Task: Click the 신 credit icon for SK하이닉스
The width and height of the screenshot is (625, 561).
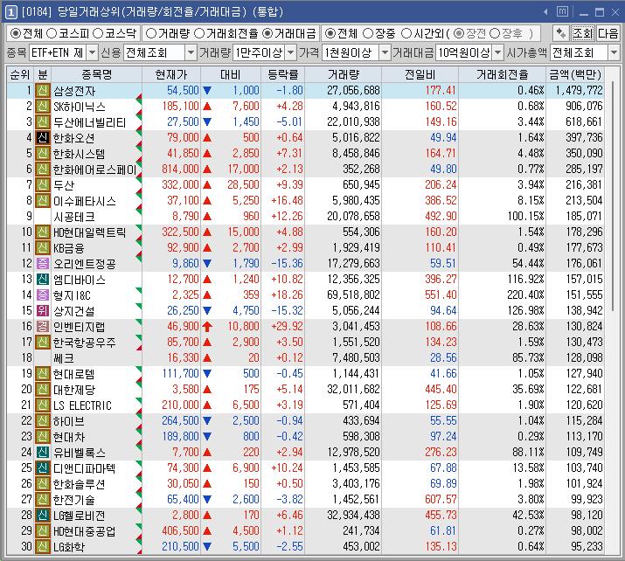Action: coord(43,107)
